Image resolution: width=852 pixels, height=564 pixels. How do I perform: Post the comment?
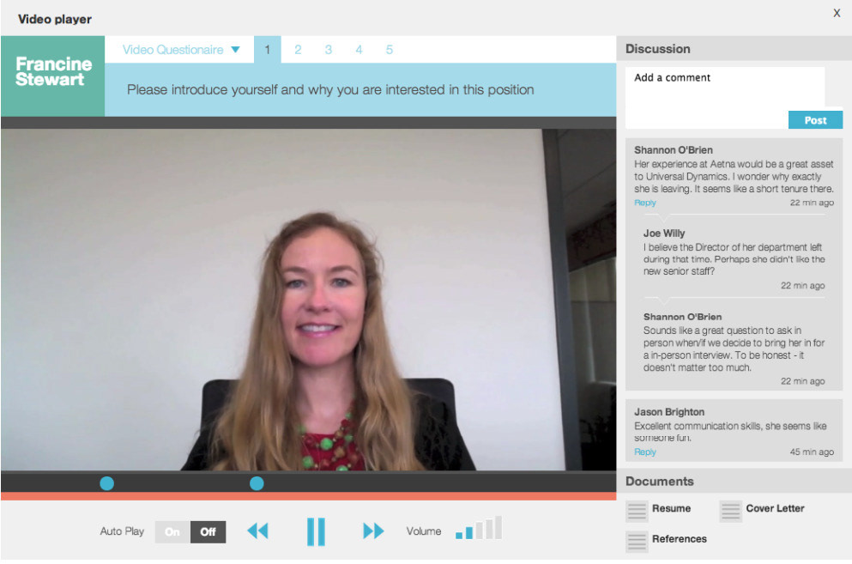[815, 120]
